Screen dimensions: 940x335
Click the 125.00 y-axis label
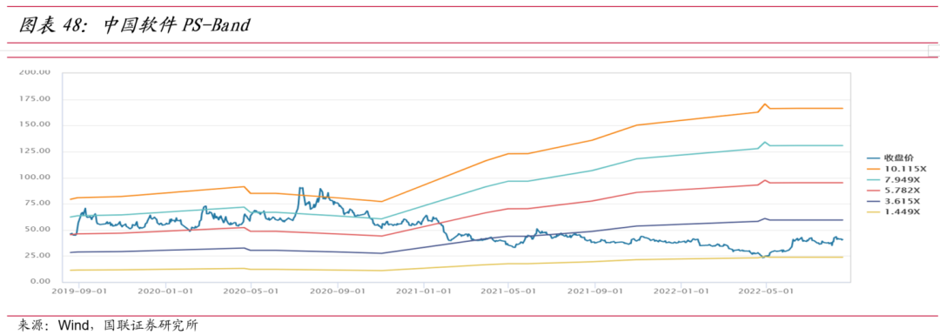34,151
